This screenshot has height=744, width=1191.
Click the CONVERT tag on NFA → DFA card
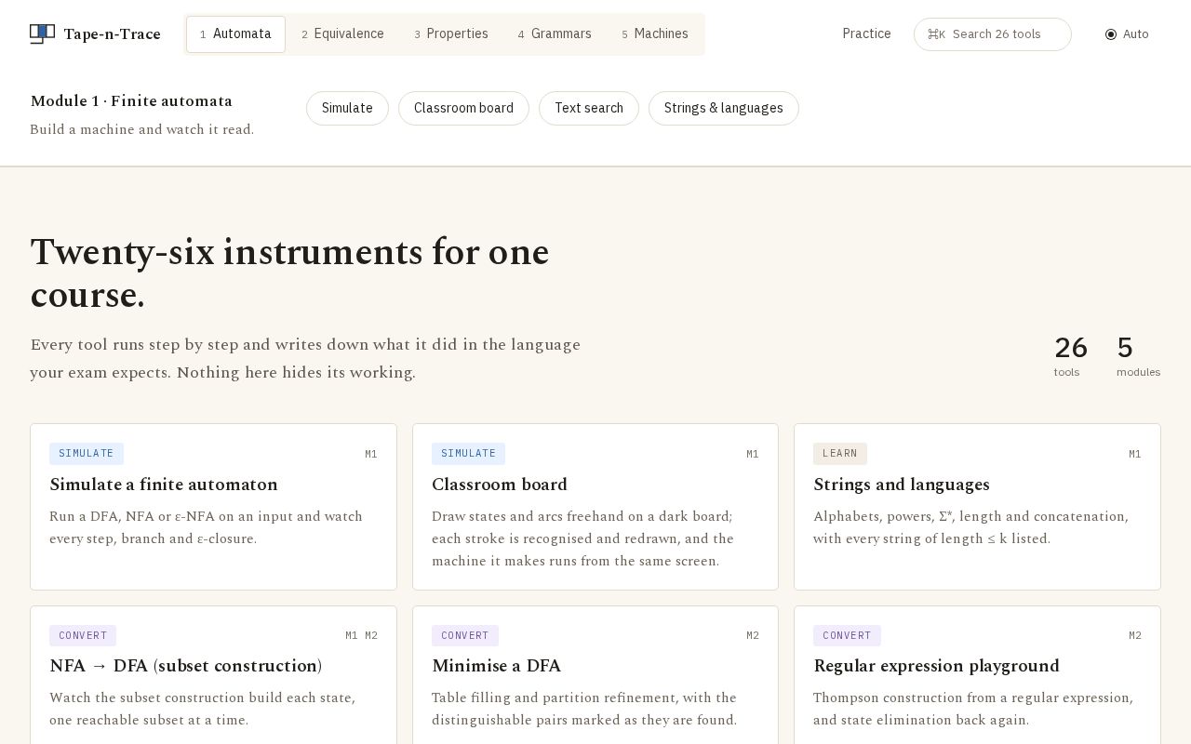83,635
